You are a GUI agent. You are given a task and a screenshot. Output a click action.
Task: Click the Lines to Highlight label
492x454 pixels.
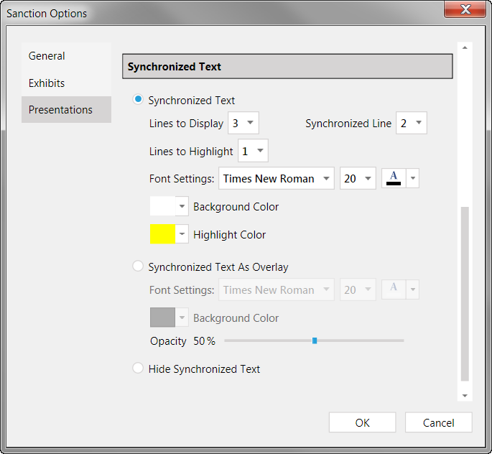click(x=191, y=152)
